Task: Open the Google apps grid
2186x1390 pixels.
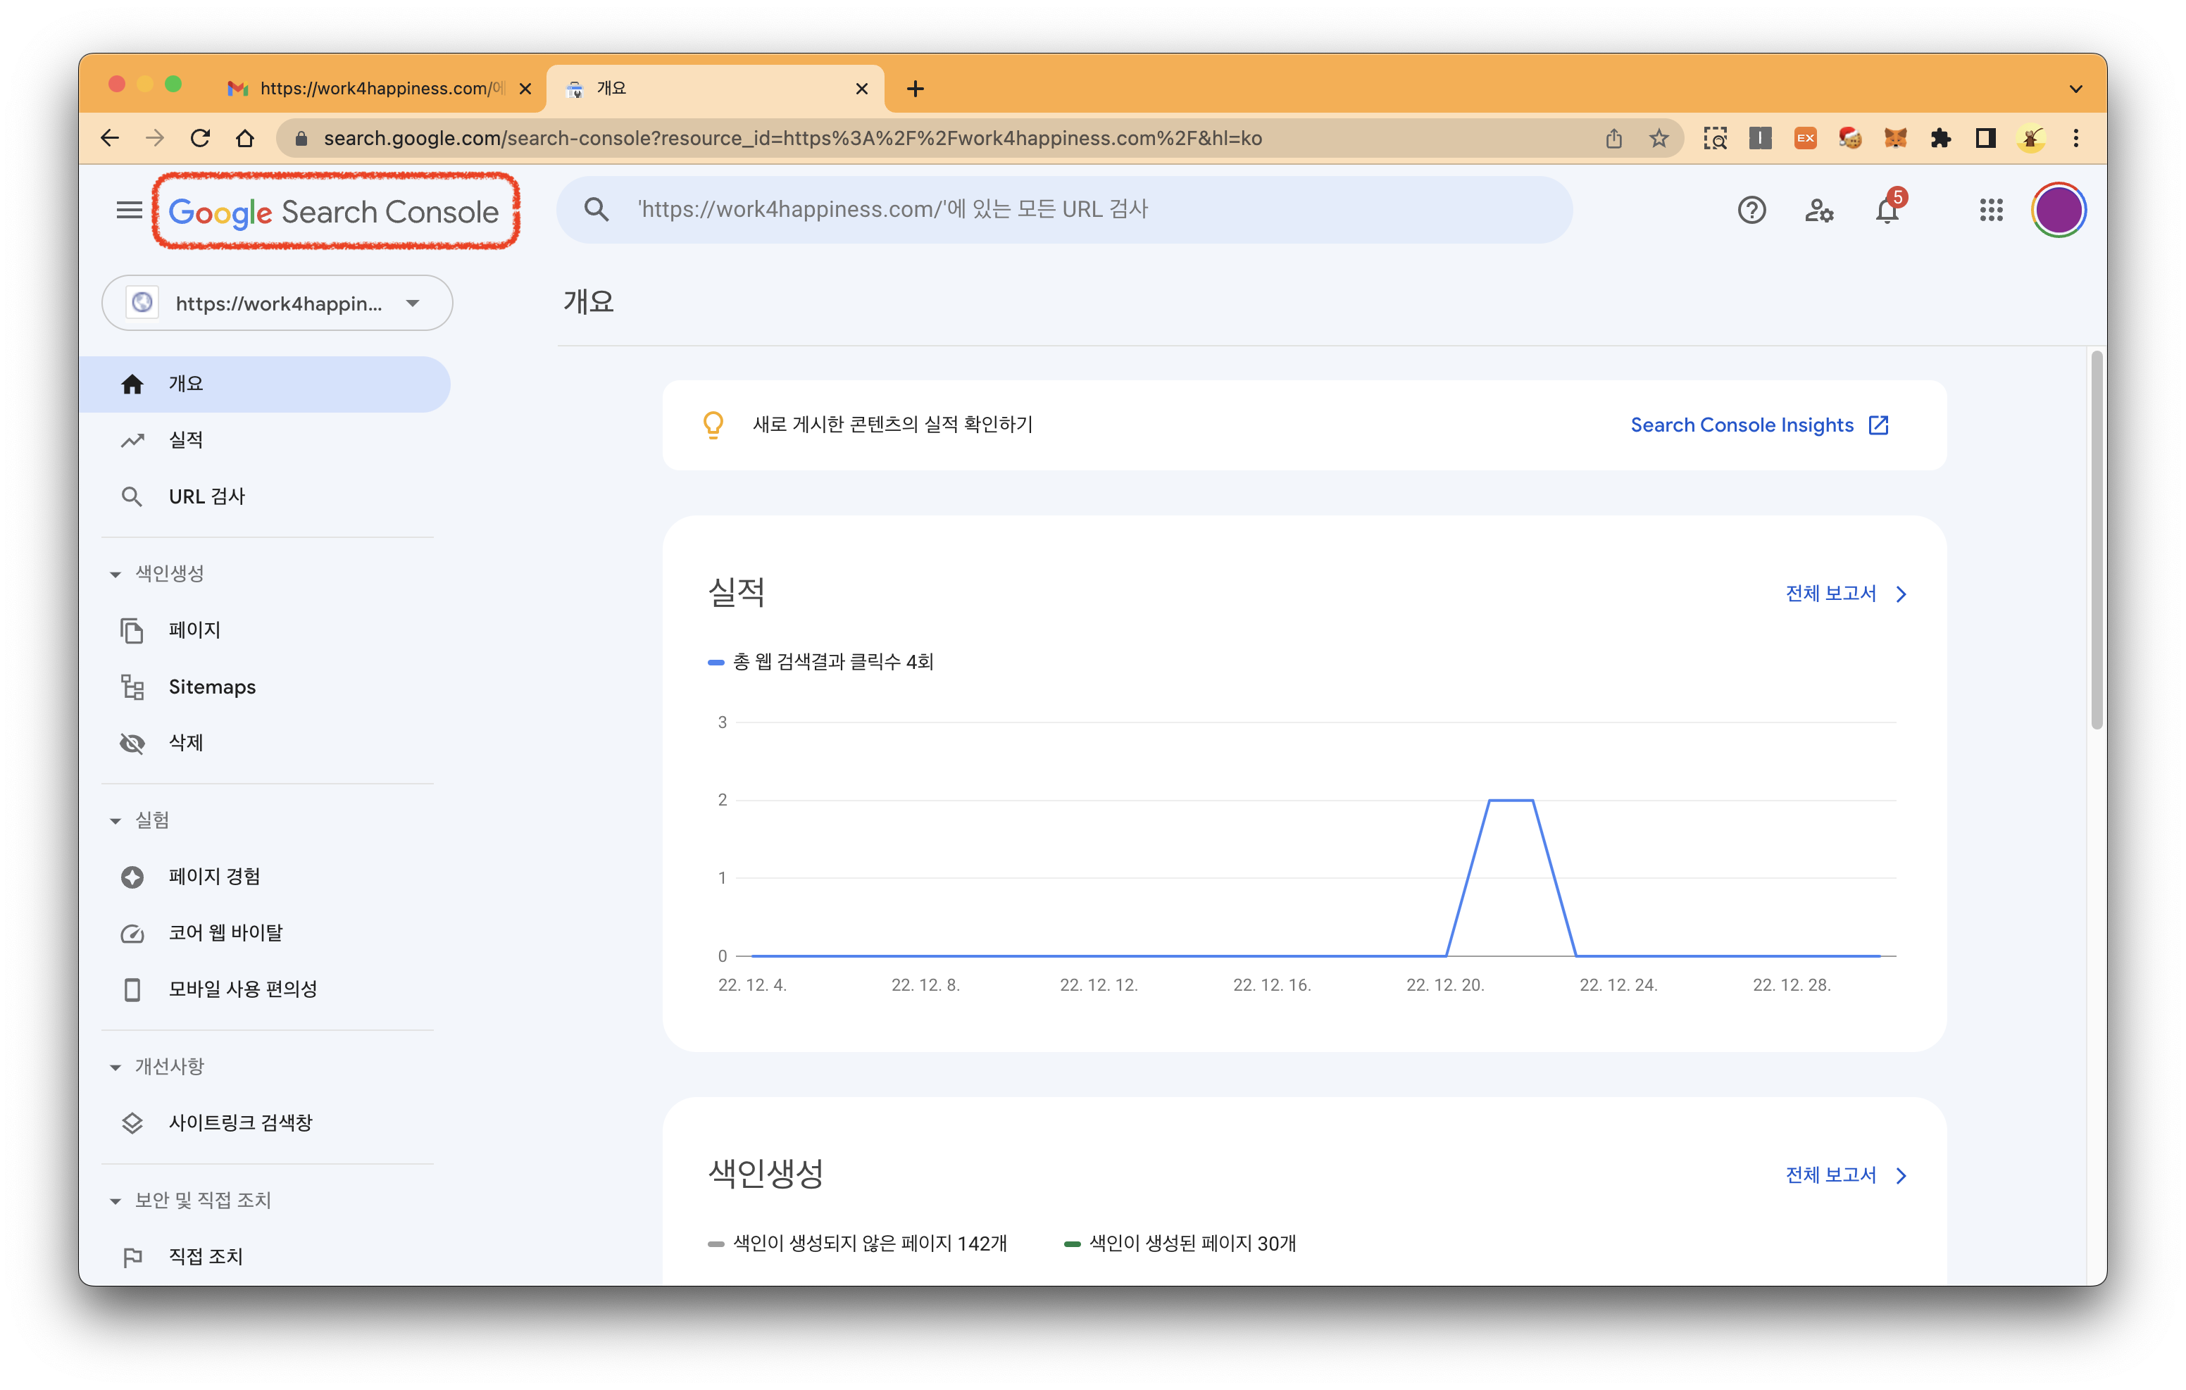Action: point(1991,211)
